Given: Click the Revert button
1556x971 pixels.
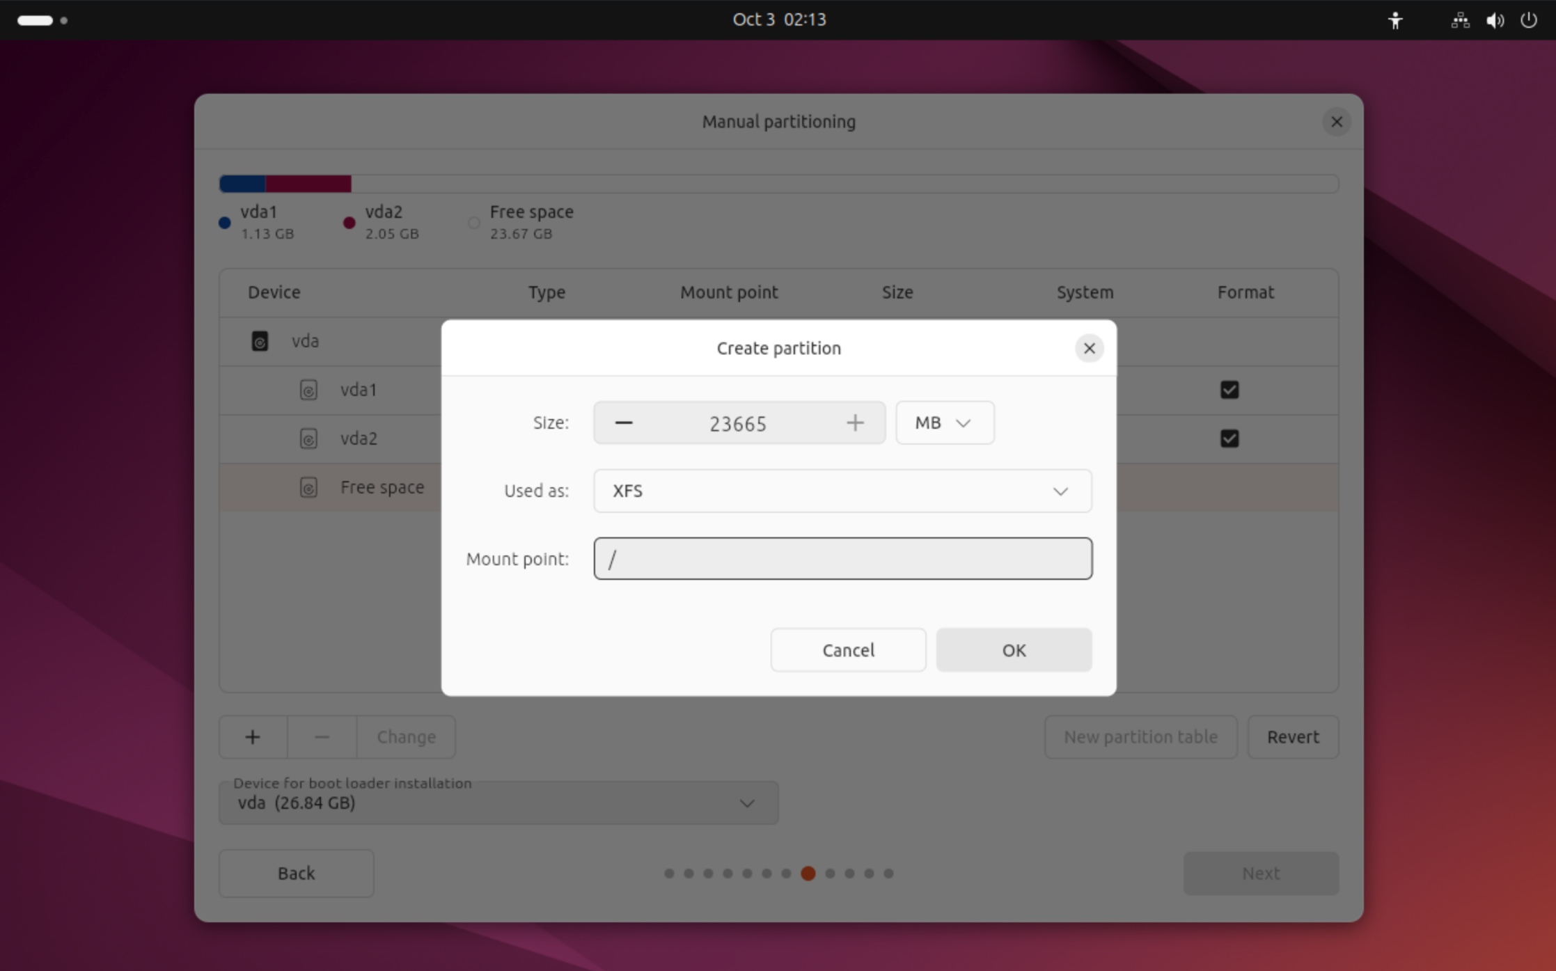Looking at the screenshot, I should pyautogui.click(x=1292, y=737).
